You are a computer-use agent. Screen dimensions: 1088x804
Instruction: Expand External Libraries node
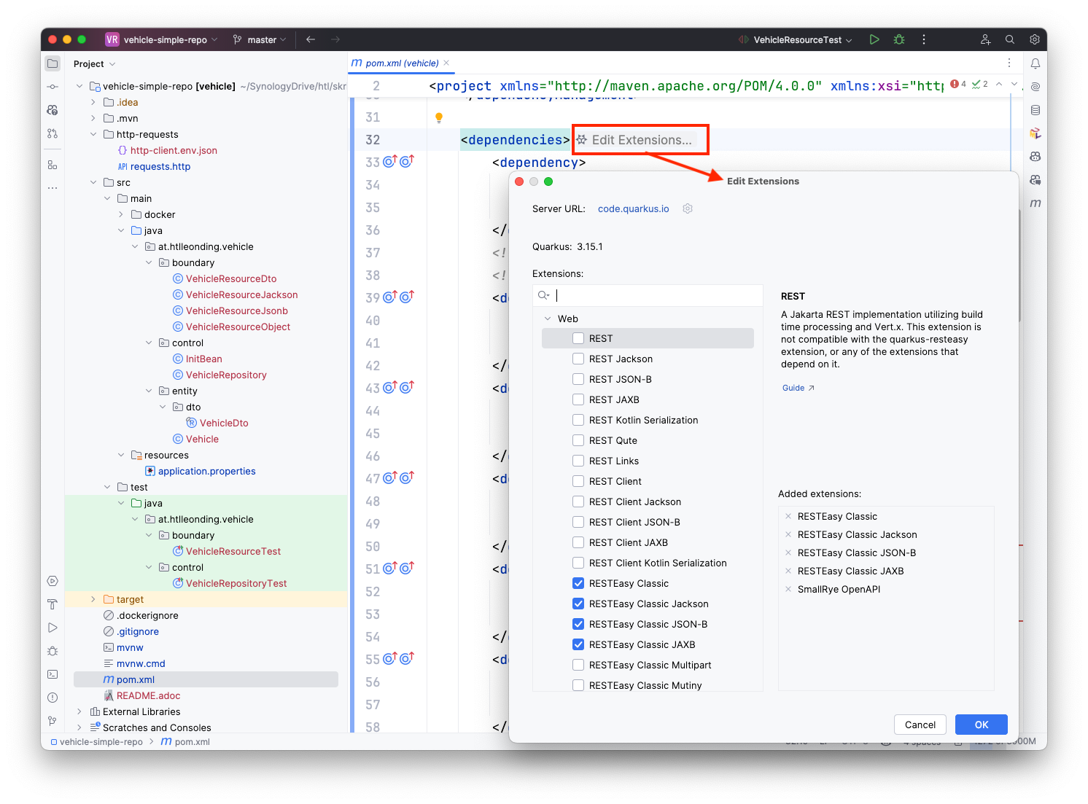tap(79, 711)
